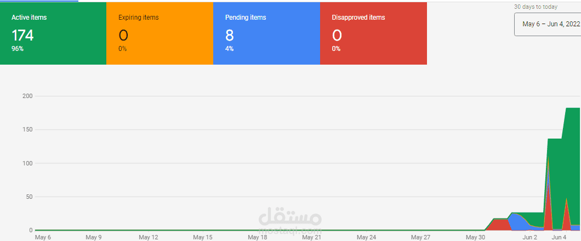Select the red Disapproved items card
Image resolution: width=581 pixels, height=241 pixels.
373,33
